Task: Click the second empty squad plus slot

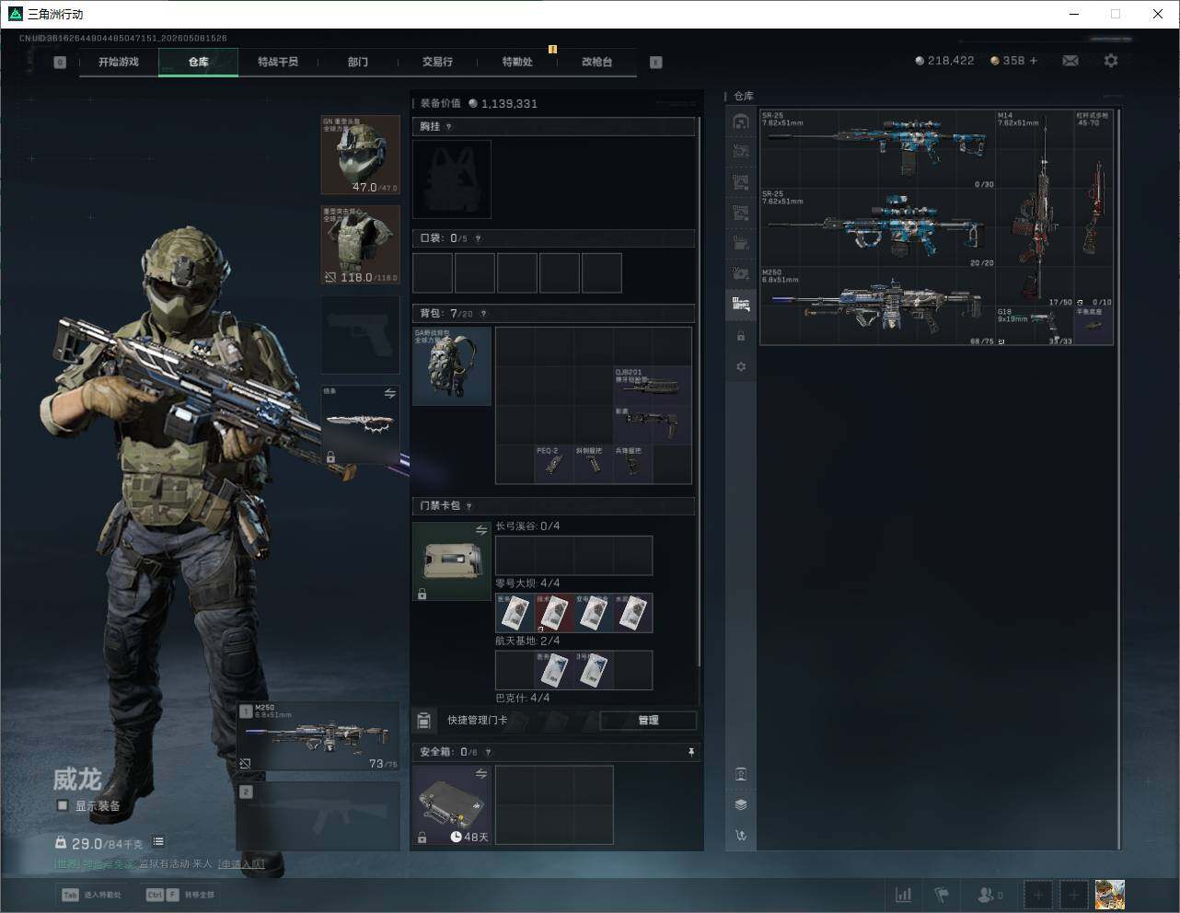Action: click(x=1073, y=895)
